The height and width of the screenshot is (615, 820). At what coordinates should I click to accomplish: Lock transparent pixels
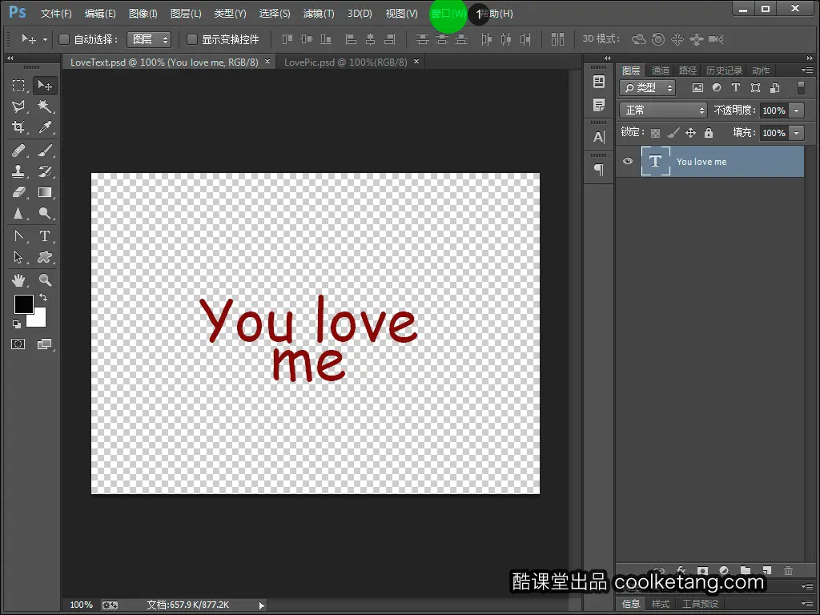click(655, 133)
